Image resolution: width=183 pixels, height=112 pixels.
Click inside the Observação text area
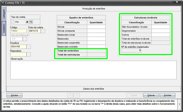coord(93,70)
